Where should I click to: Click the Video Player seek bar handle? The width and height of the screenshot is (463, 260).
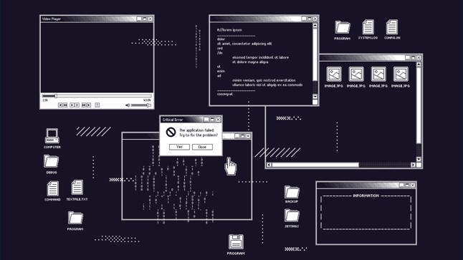56,96
